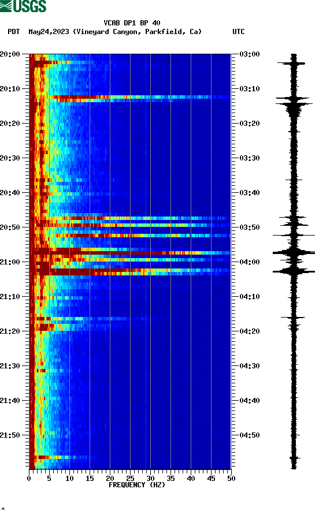This screenshot has height=515, width=319.
Task: Click the '03:30' UTC time label
Action: tap(250, 158)
